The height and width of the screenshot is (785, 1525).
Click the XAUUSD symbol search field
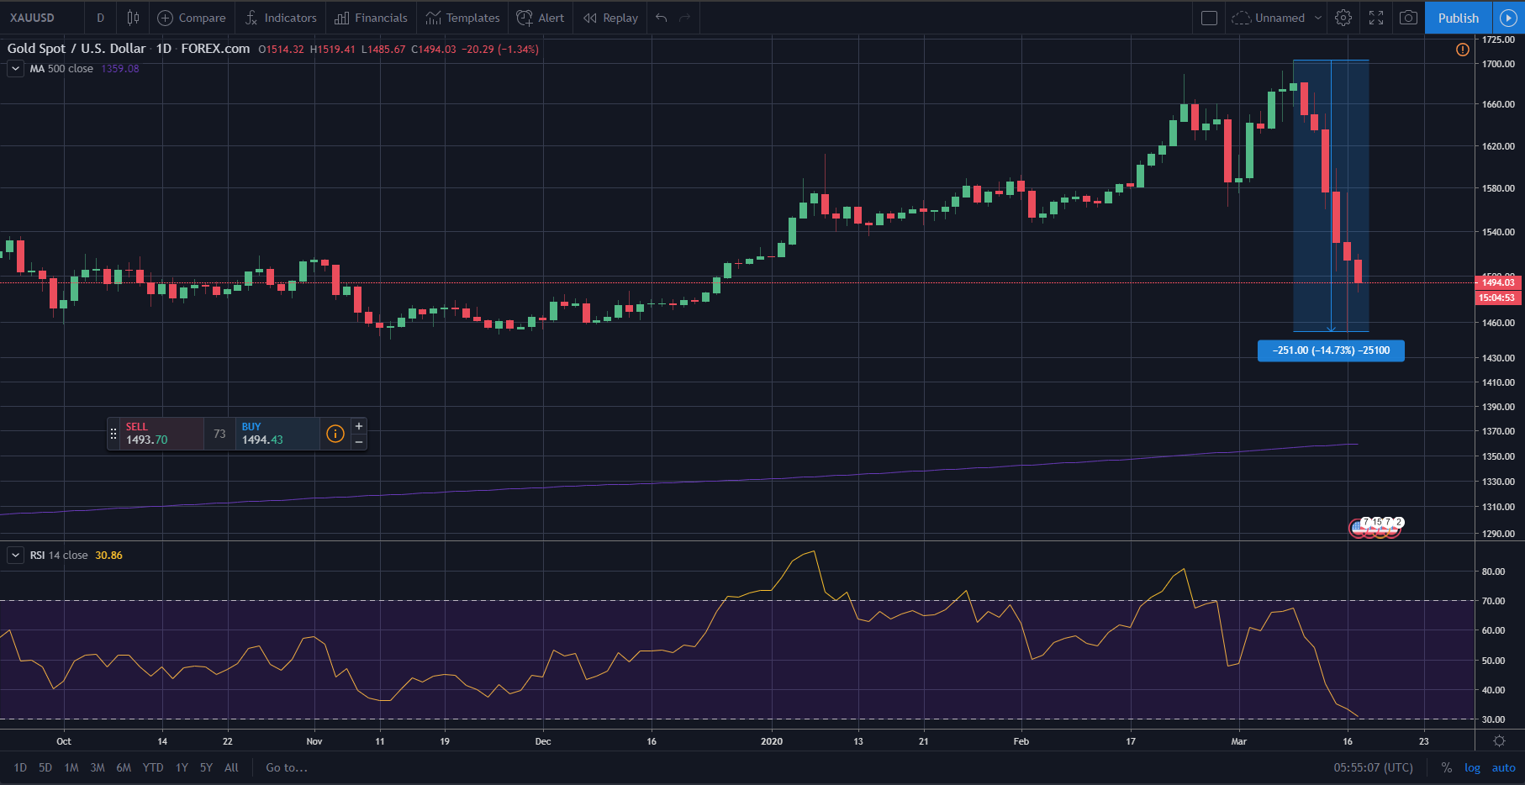pos(42,18)
